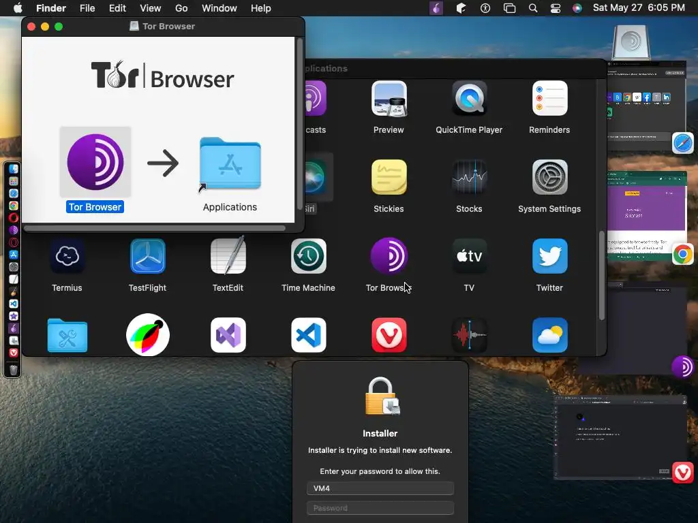The height and width of the screenshot is (523, 698).
Task: Open the Window menu
Action: [219, 8]
